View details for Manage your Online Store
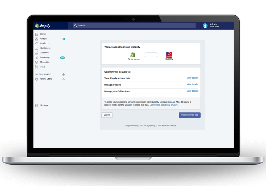 point(192,91)
